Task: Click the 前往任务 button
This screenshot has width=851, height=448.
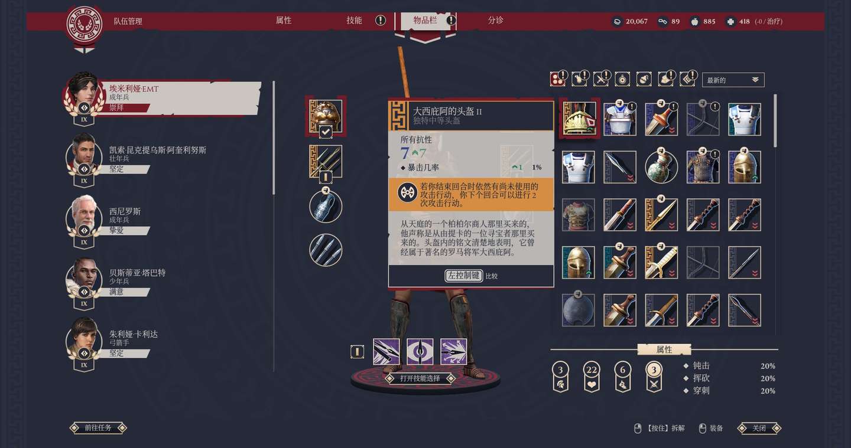Action: pyautogui.click(x=98, y=427)
